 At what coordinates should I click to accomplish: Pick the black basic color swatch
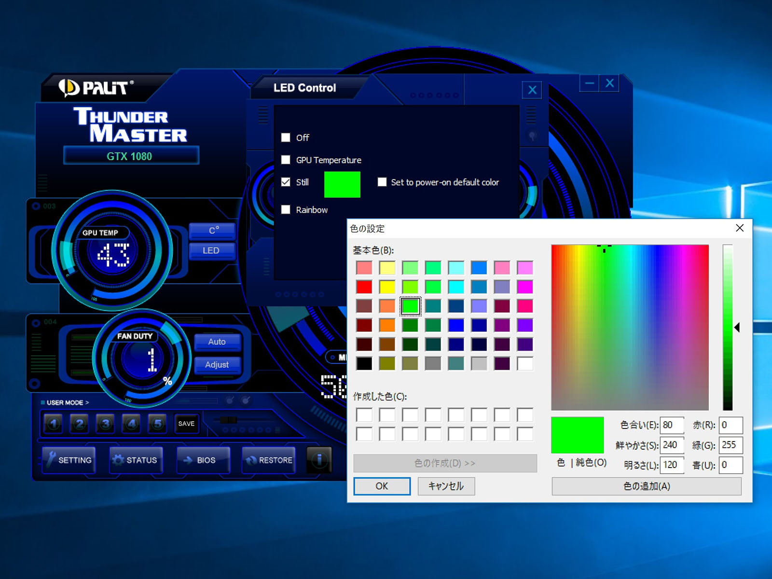[364, 363]
